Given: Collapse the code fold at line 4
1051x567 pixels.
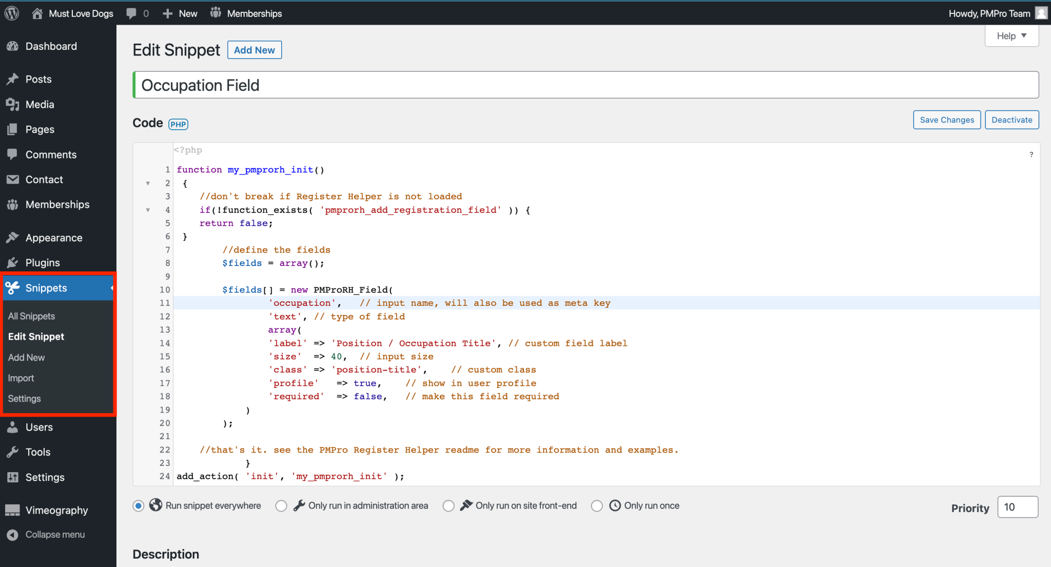Looking at the screenshot, I should (x=148, y=210).
